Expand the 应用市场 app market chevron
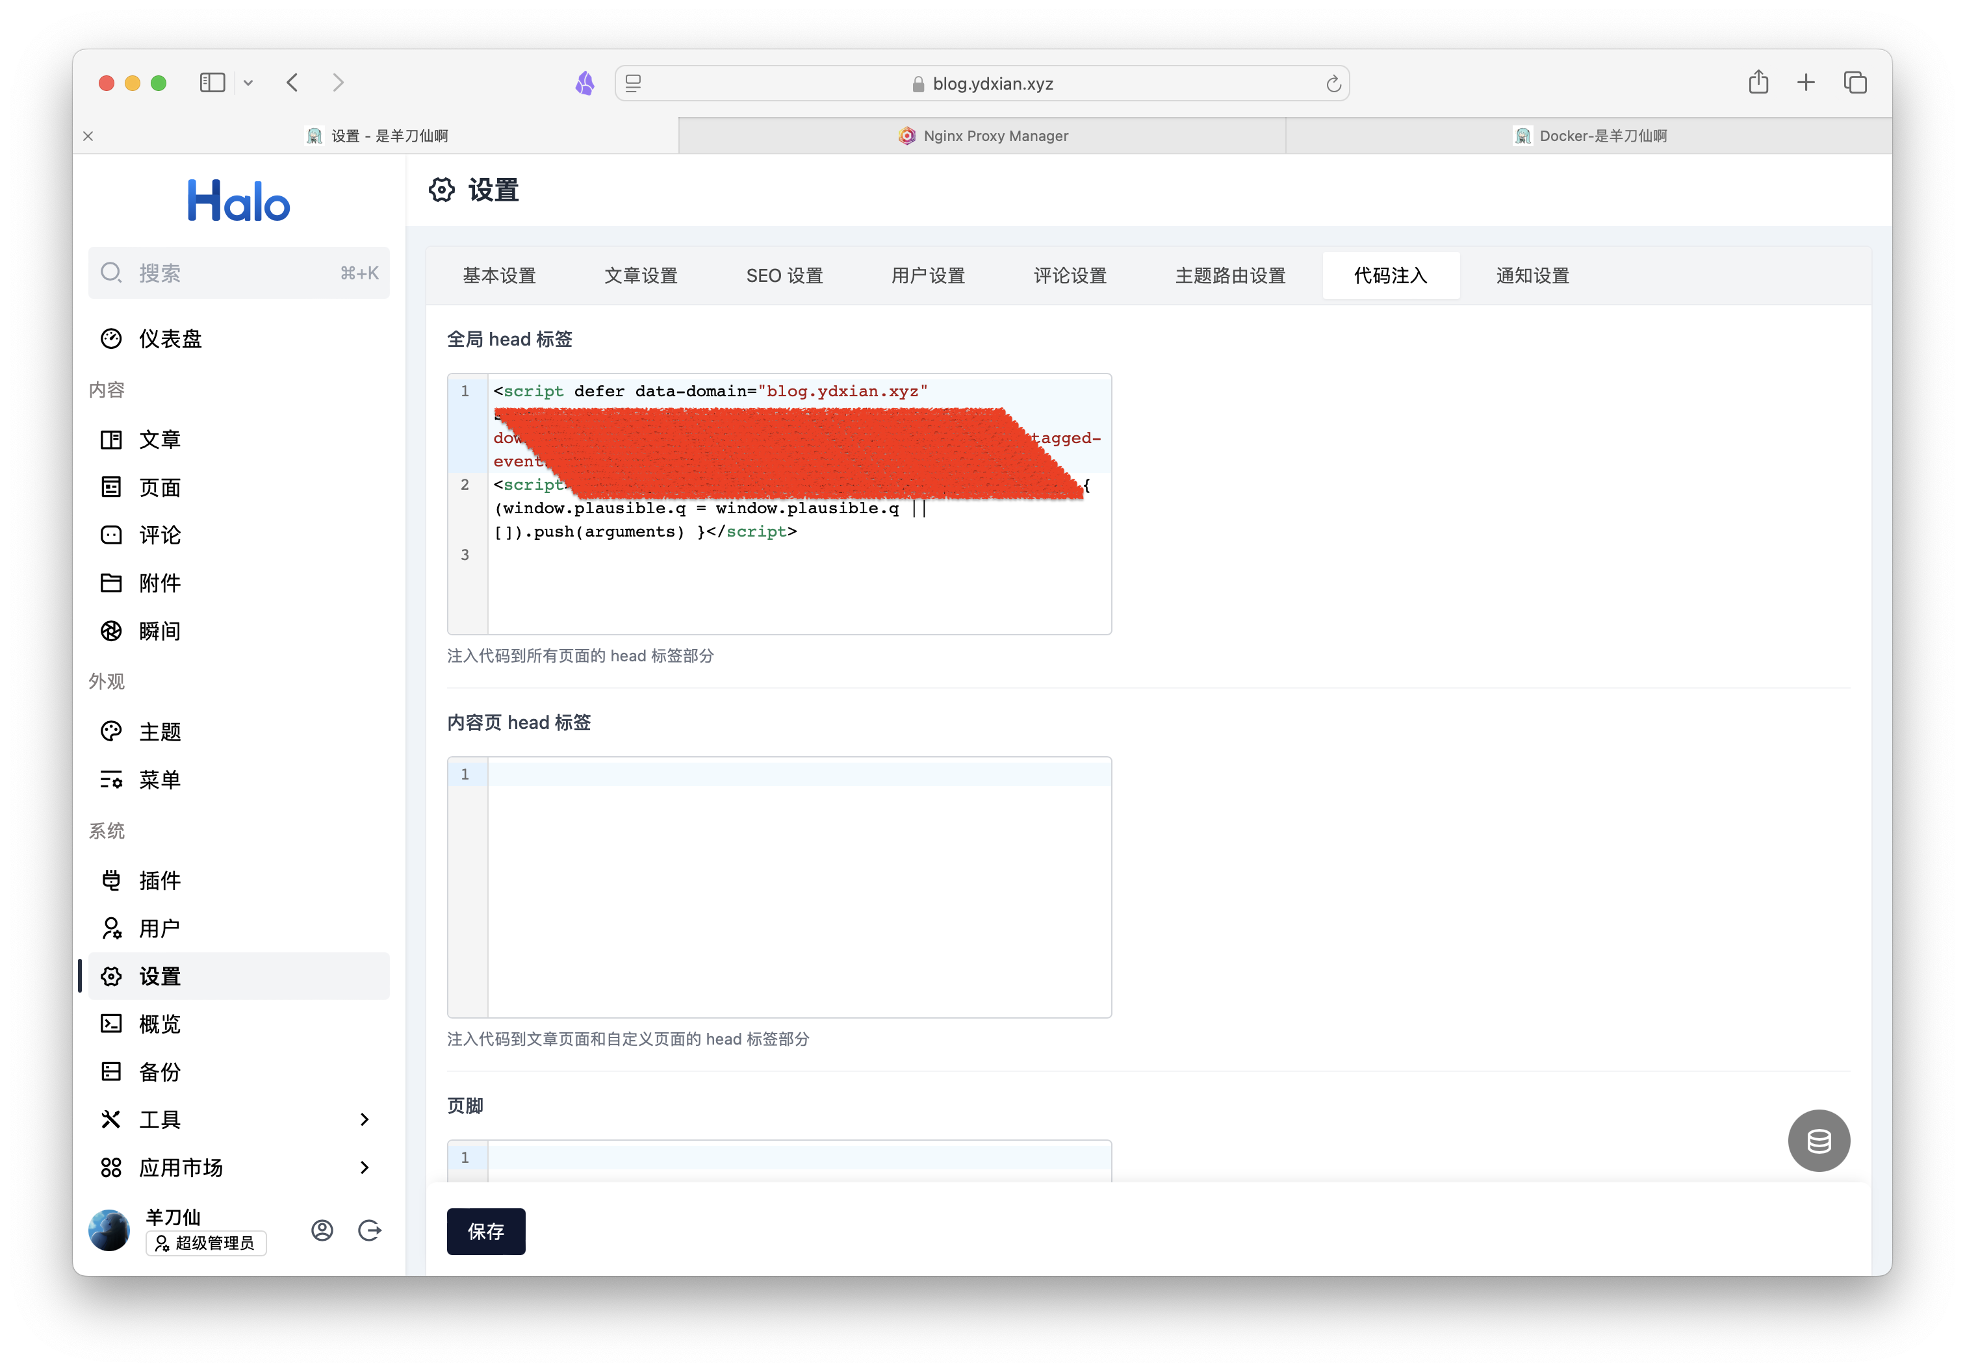Viewport: 1965px width, 1372px height. click(x=365, y=1167)
